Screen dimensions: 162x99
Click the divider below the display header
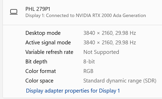[82, 25]
